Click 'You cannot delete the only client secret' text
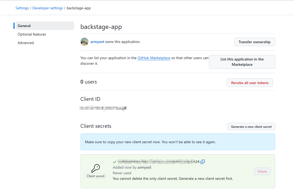294x192 pixels. 173,179
